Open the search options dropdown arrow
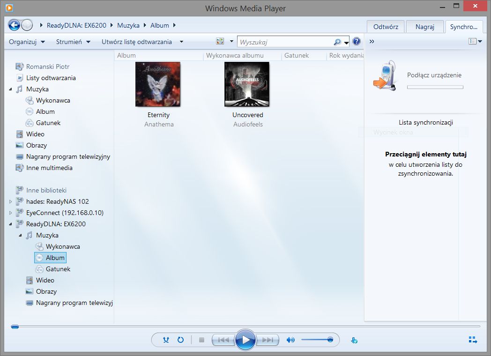Viewport: 491px width, 356px height. 346,42
